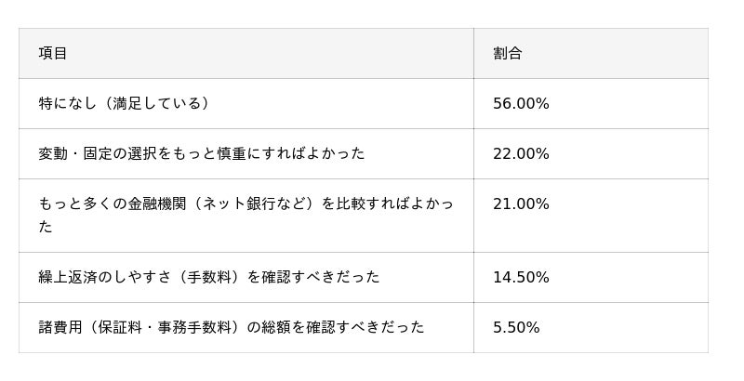Screen dimensions: 744x381
Task: Click the word 金融機関 in the third row
Action: point(158,204)
